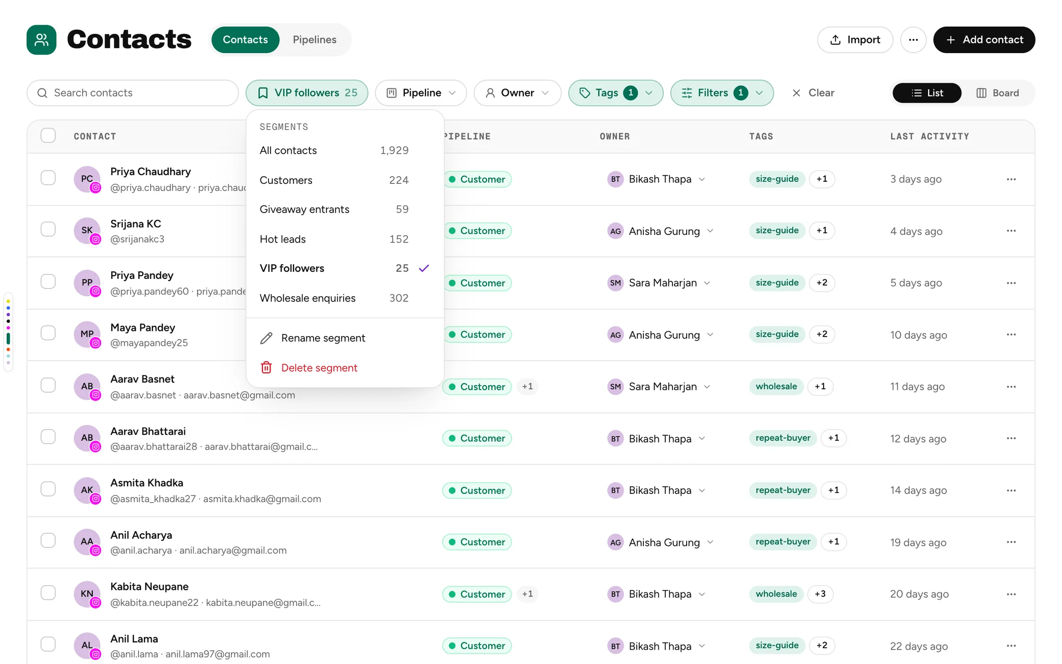Toggle the select-all contacts checkbox
This screenshot has width=1062, height=664.
(x=48, y=136)
